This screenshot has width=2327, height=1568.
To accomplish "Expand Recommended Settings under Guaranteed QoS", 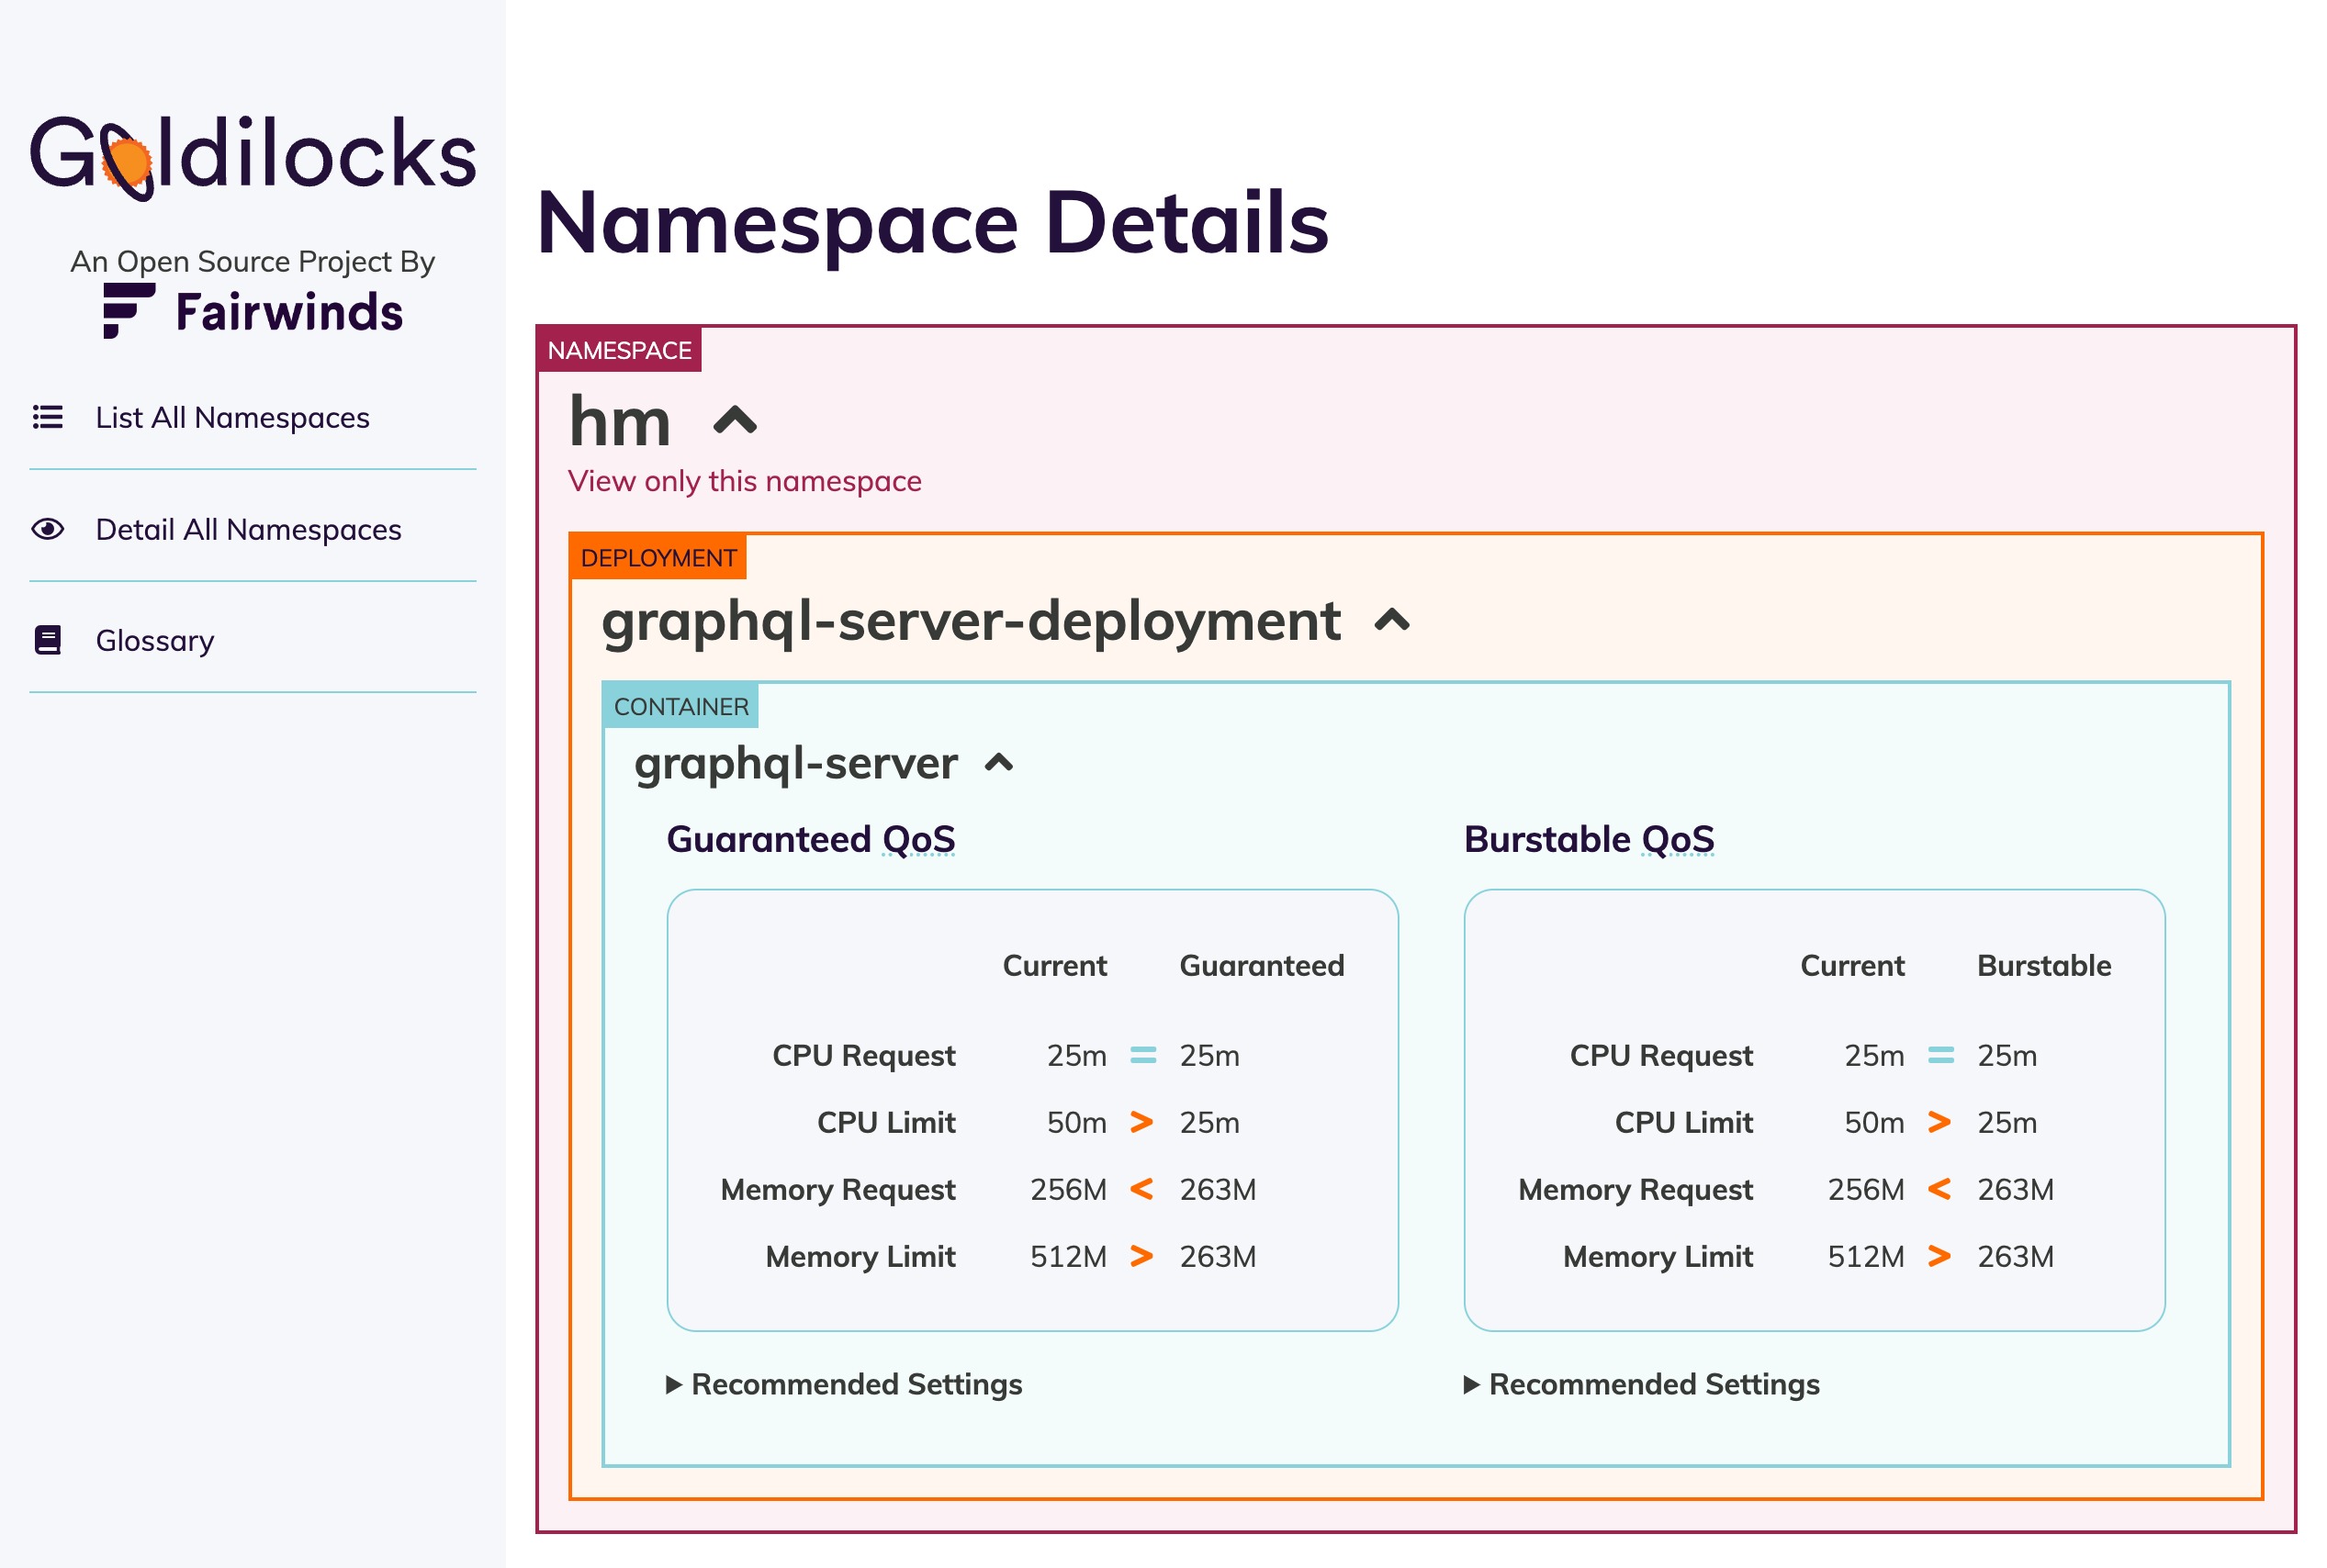I will pos(844,1384).
